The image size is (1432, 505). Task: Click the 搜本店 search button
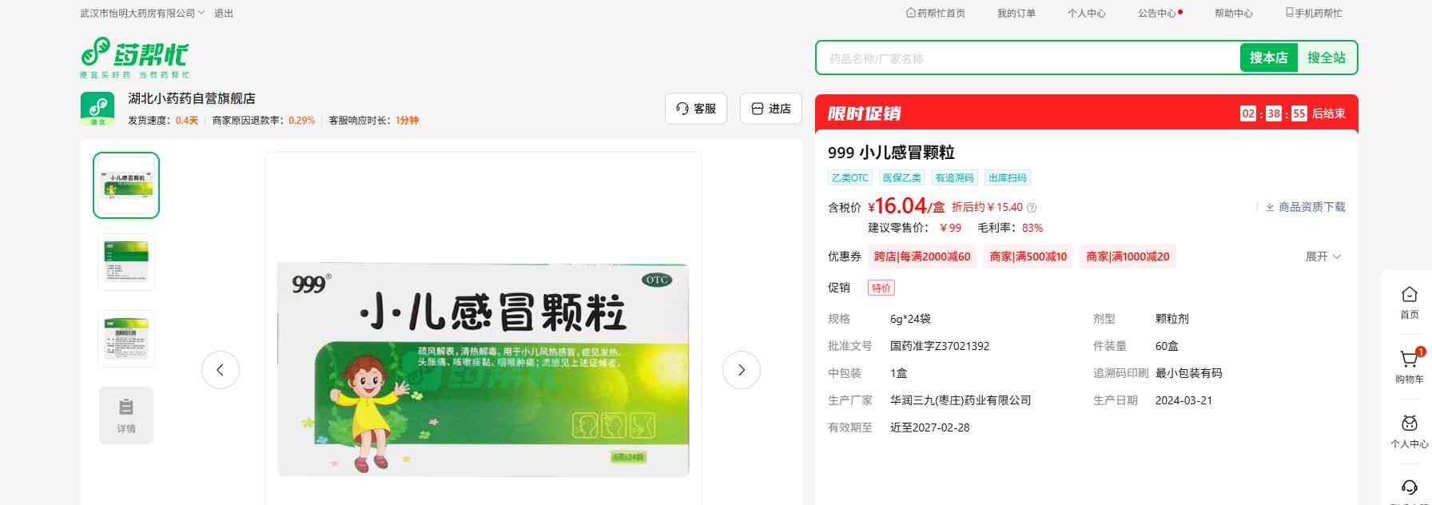(x=1268, y=58)
